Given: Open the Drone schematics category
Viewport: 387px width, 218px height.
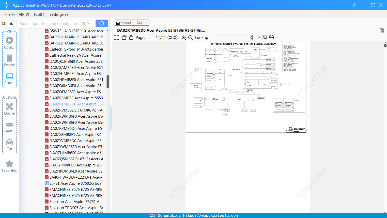Looking at the screenshot, I should point(9,109).
